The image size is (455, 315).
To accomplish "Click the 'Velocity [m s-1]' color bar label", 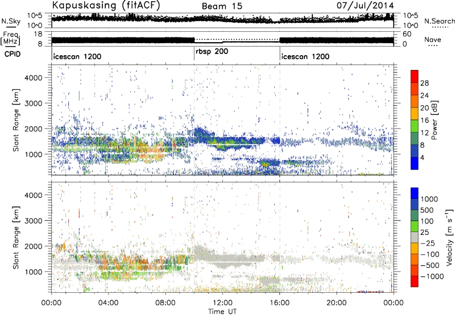I will click(449, 237).
